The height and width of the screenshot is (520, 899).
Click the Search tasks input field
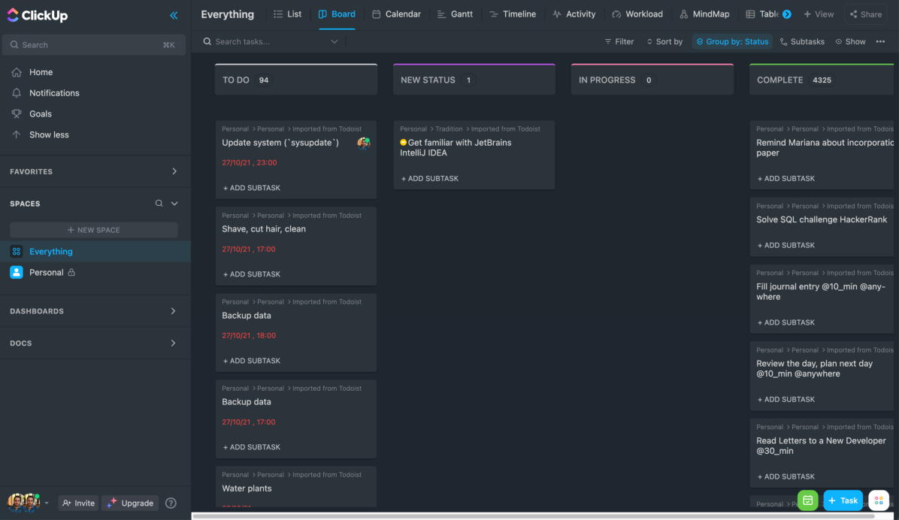click(271, 41)
